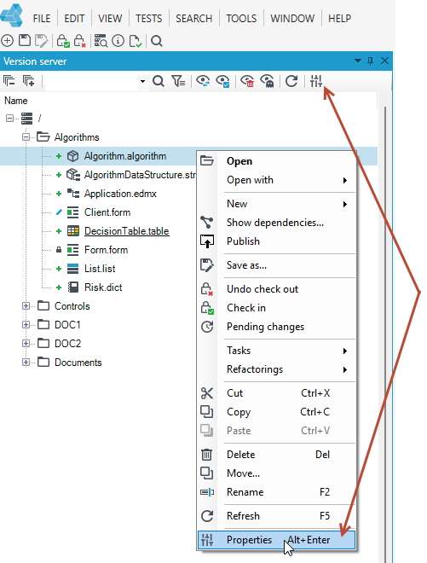The image size is (427, 563).
Task: Choose Open in the context menu
Action: tap(276, 161)
